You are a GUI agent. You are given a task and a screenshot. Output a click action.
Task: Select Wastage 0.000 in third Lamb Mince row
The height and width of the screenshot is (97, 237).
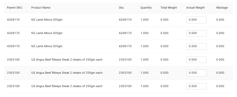pyautogui.click(x=220, y=46)
